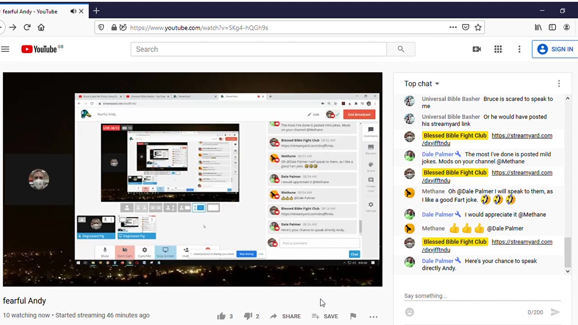Open YouTube settings three-dot menu

coord(519,49)
